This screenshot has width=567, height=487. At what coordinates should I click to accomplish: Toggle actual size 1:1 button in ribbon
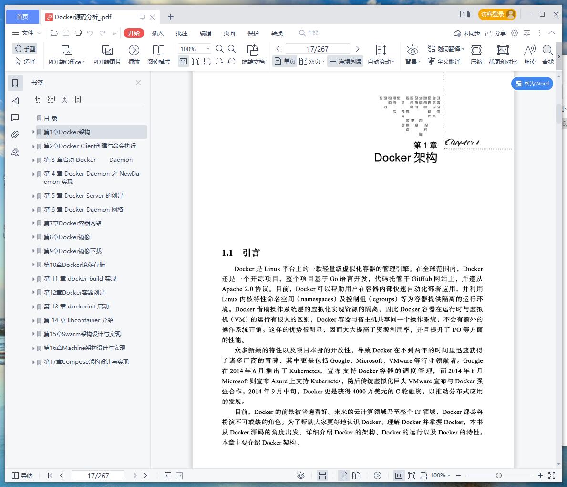pos(183,61)
